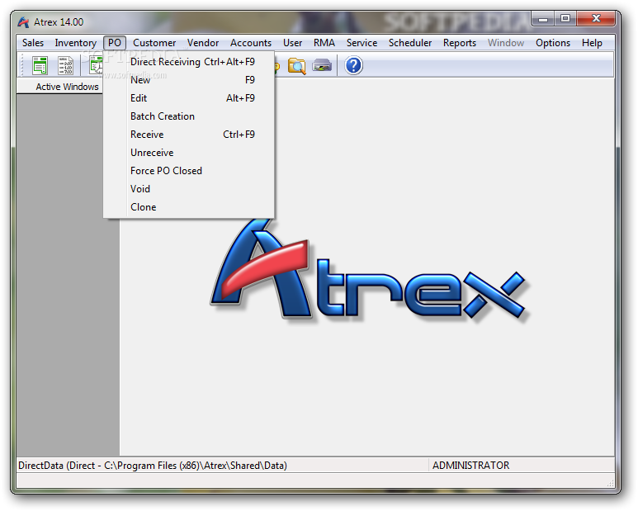Viewport: 638px width, 511px height.
Task: Close the Atrex window
Action: click(595, 18)
